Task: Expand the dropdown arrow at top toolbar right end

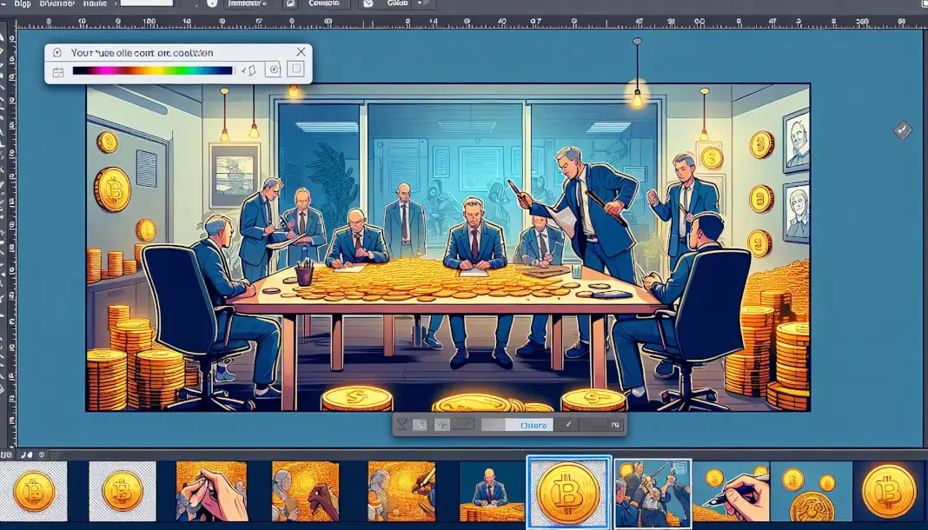Action: click(423, 3)
